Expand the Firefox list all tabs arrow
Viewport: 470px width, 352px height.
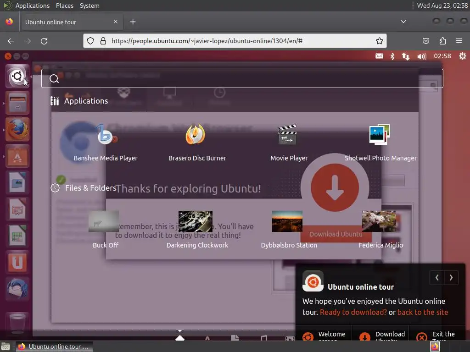pos(403,22)
